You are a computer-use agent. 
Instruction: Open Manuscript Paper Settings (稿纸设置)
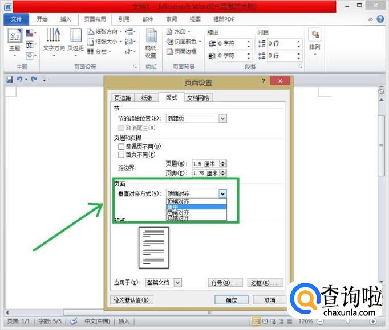pos(151,43)
